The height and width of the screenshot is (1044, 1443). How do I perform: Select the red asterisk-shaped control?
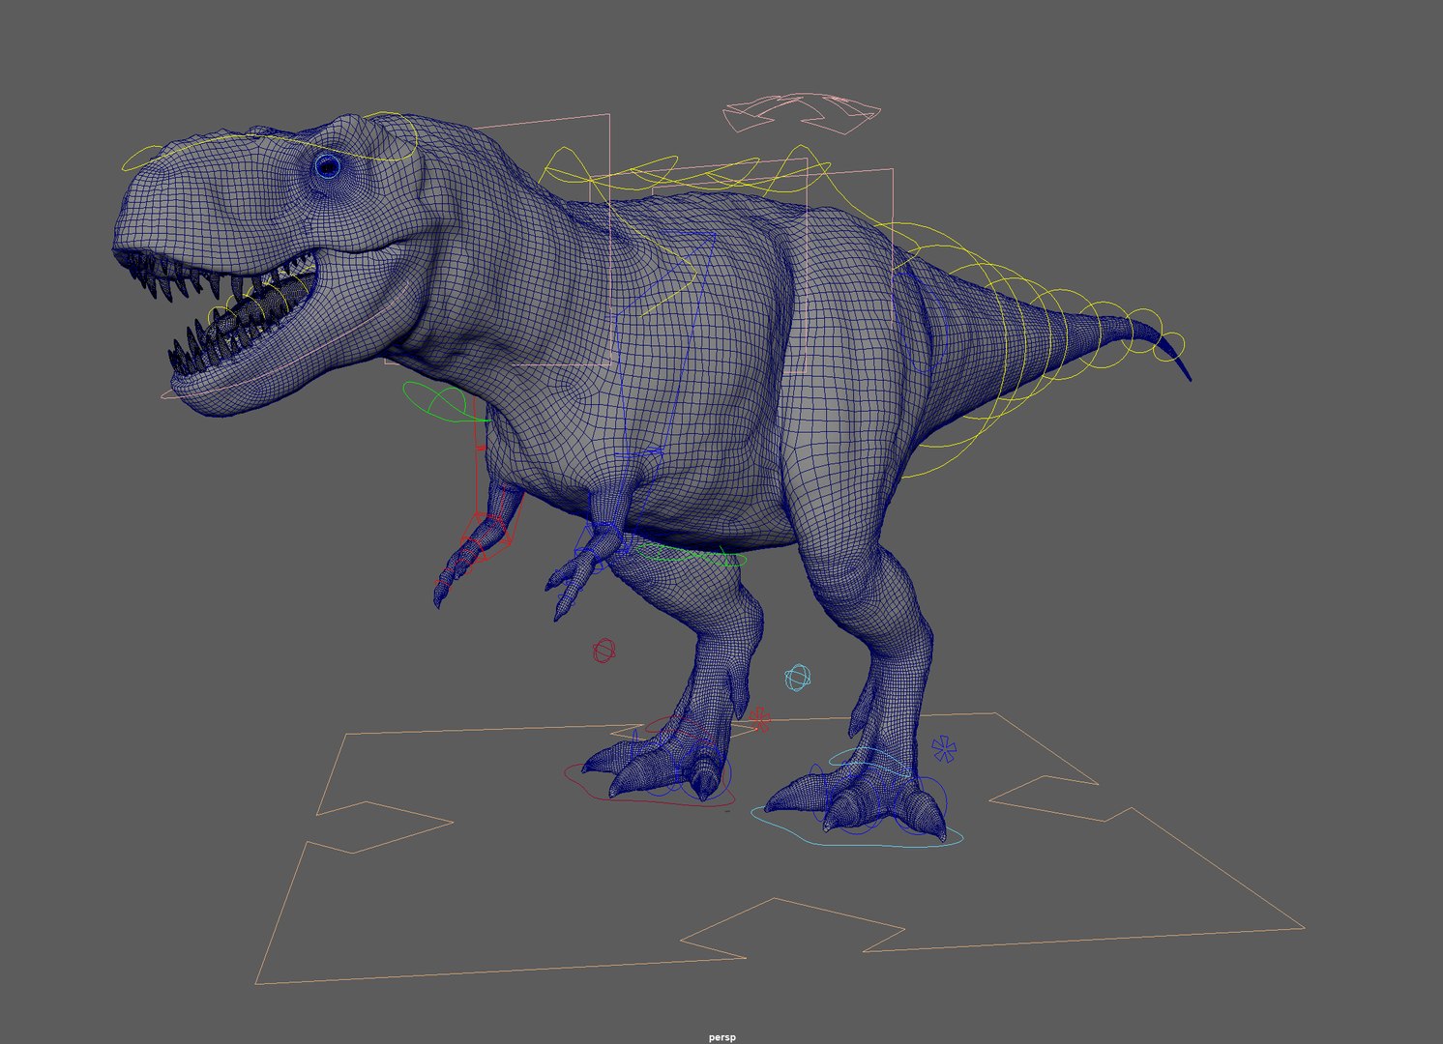[759, 719]
